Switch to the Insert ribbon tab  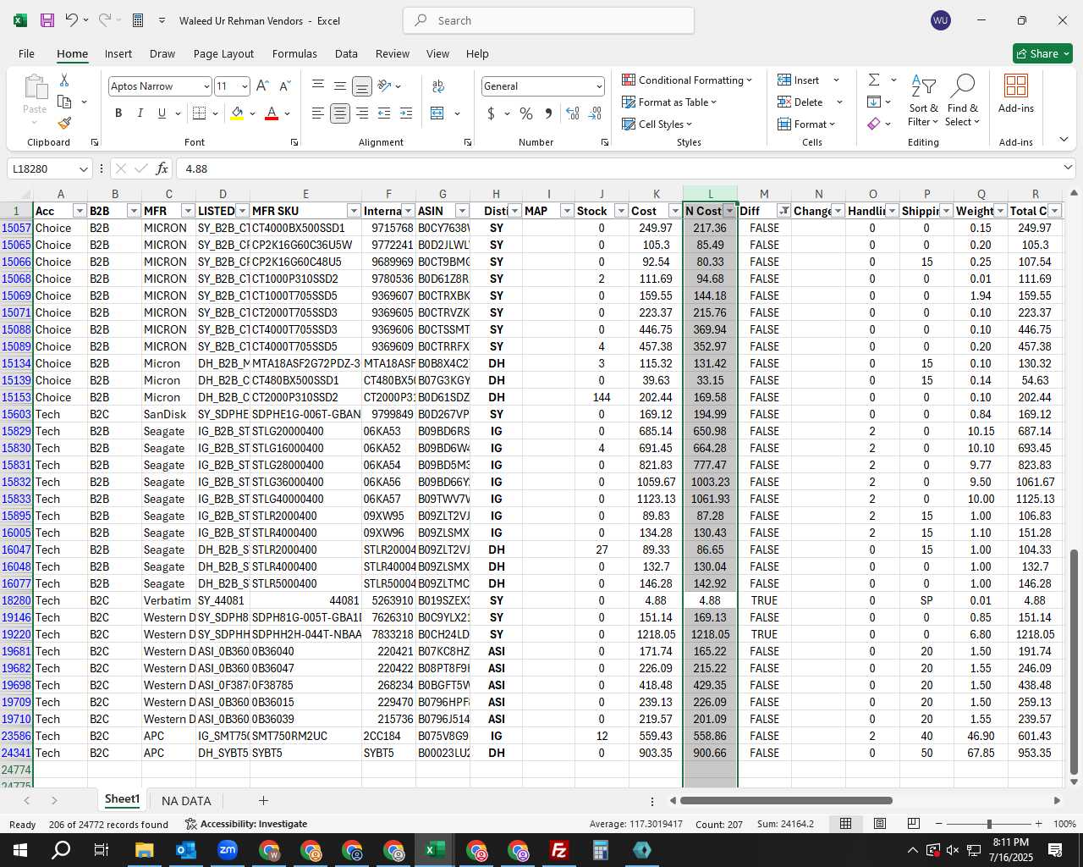coord(118,53)
